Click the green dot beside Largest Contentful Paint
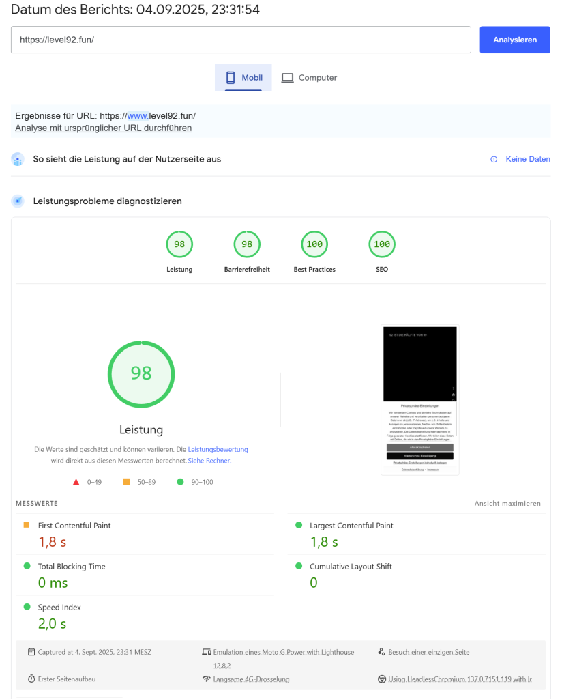 point(299,525)
